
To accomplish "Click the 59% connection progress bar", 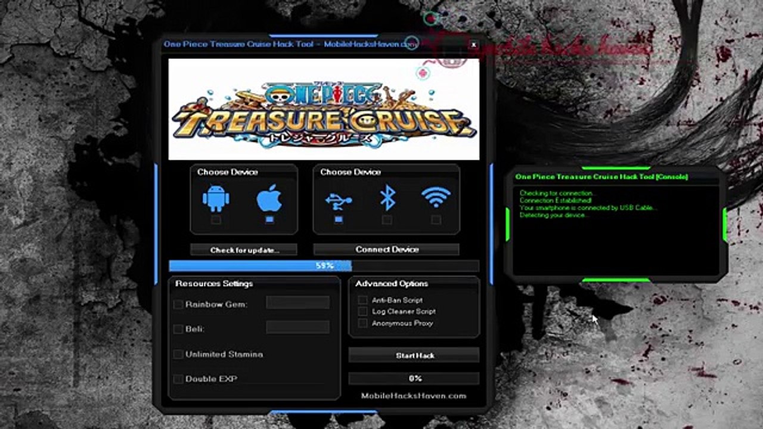I will click(324, 266).
